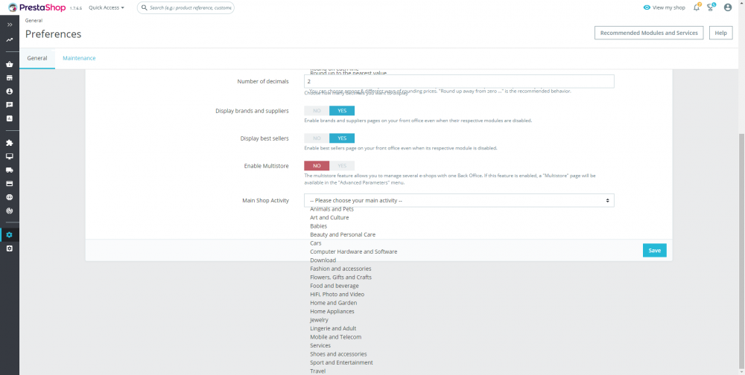Open Catalog via the storefront icon
This screenshot has width=745, height=375.
pyautogui.click(x=10, y=78)
